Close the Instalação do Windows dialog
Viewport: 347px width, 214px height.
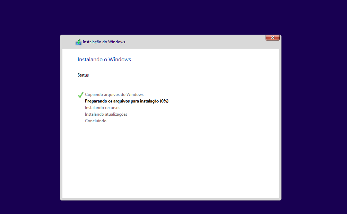click(272, 38)
